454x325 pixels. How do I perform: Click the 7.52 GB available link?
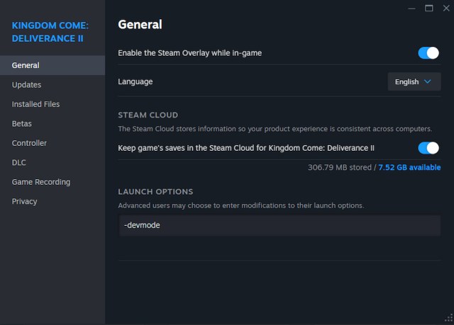coord(409,168)
